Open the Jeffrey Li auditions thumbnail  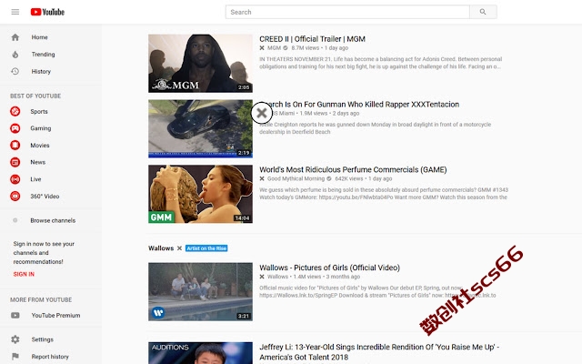[200, 353]
